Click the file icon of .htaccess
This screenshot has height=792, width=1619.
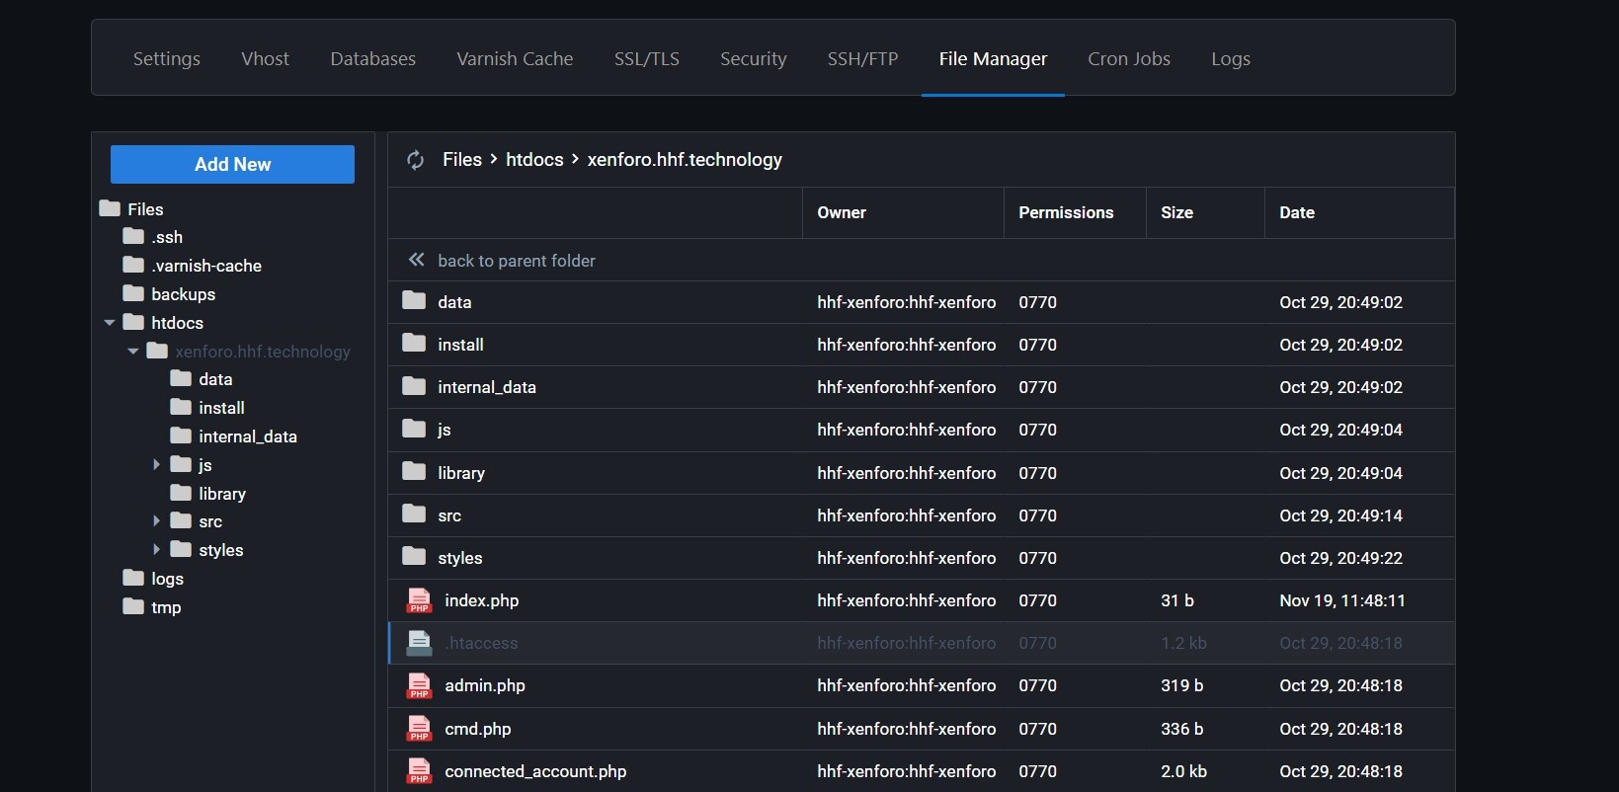419,643
